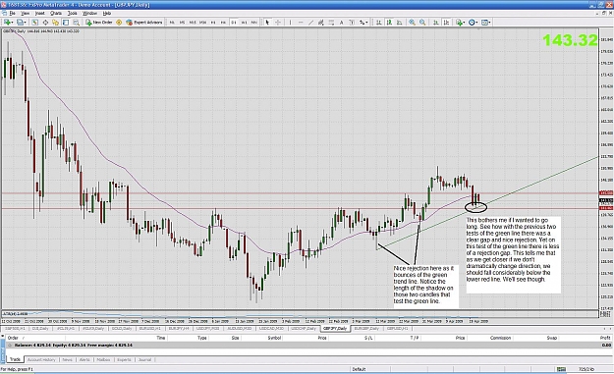Switch to GOLD,Daily chart tab
This screenshot has height=374, width=614.
pos(122,329)
